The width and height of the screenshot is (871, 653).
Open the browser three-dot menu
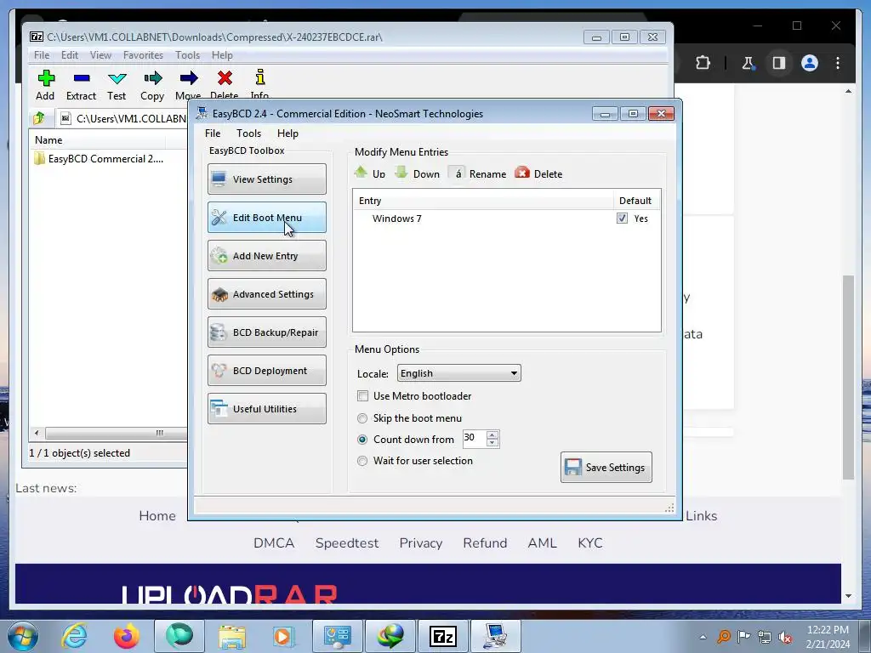[838, 63]
